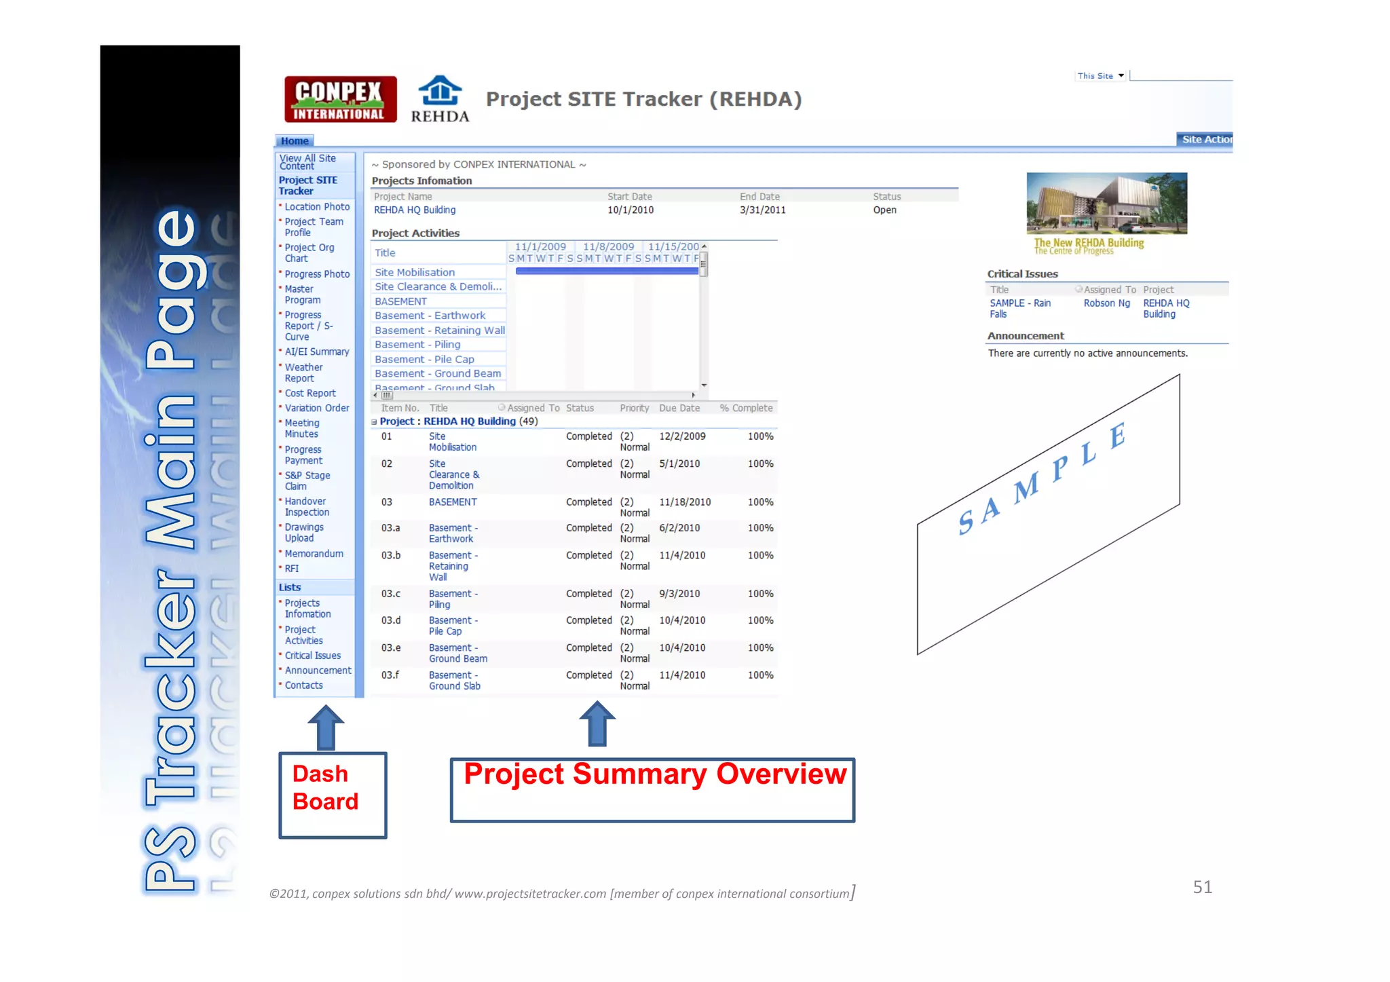Click the search input field

pos(1181,75)
